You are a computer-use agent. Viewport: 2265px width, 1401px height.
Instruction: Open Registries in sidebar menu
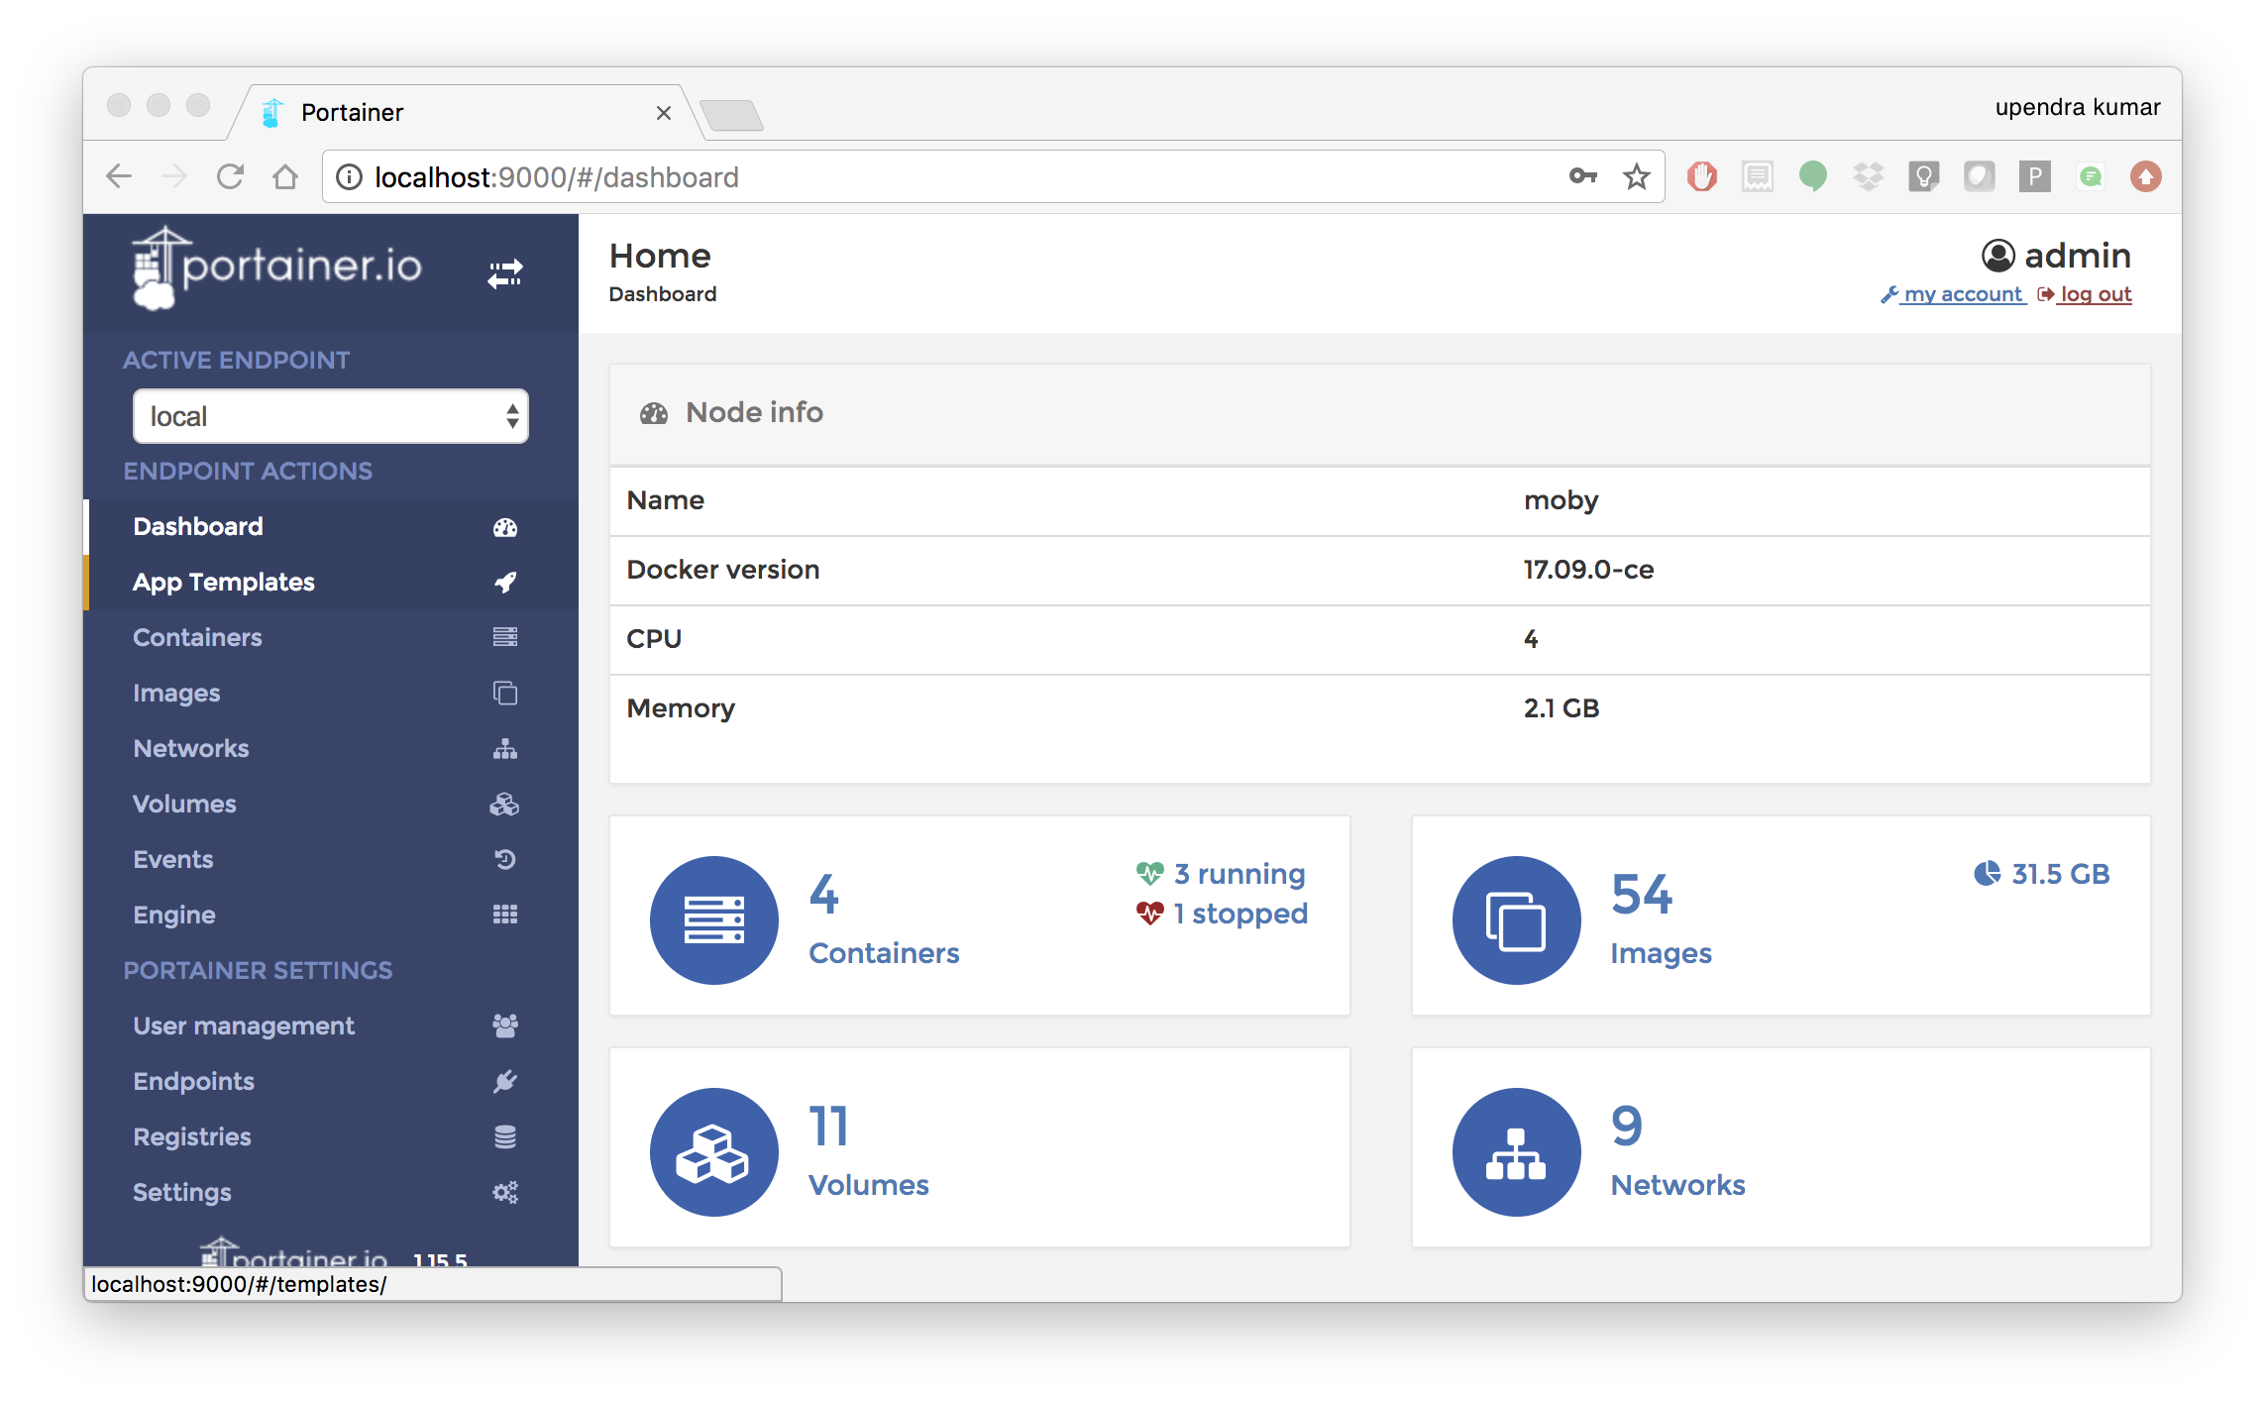pos(331,1137)
